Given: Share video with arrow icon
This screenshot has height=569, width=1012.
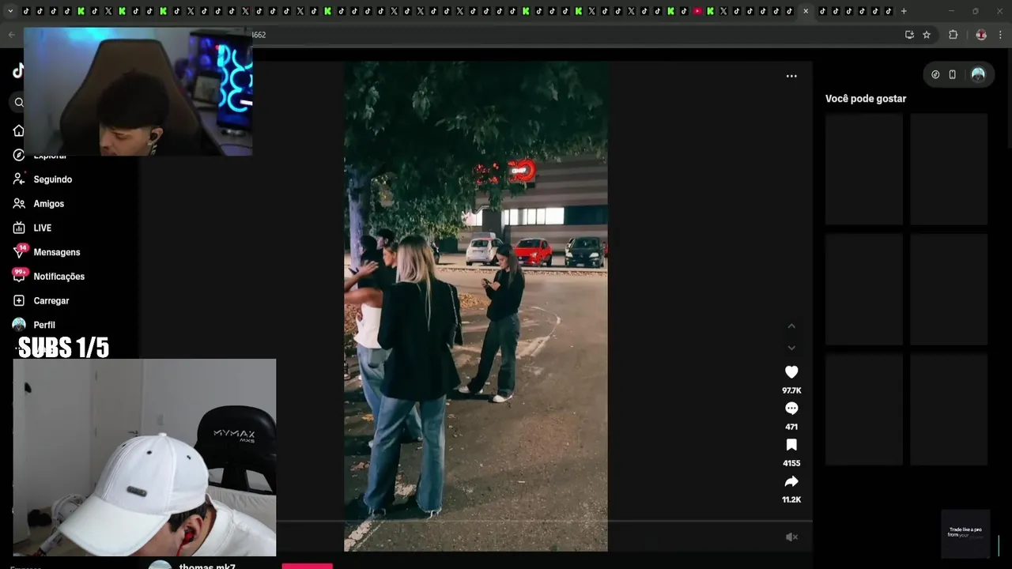Looking at the screenshot, I should click(x=791, y=481).
